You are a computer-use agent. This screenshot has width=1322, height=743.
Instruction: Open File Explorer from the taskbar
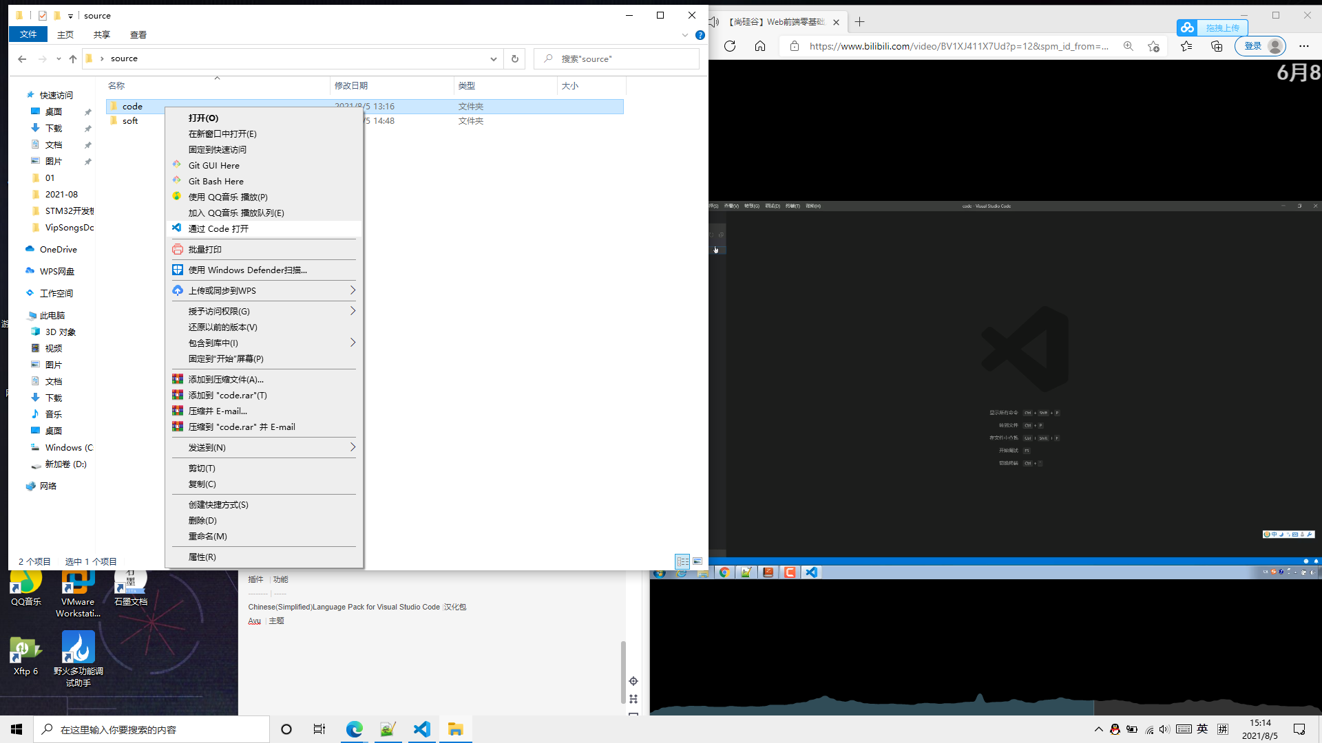click(x=455, y=729)
